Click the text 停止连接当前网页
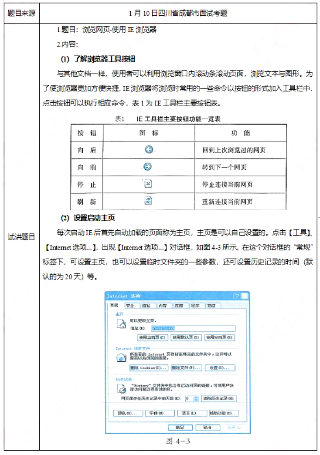The height and width of the screenshot is (455, 320). tap(227, 184)
